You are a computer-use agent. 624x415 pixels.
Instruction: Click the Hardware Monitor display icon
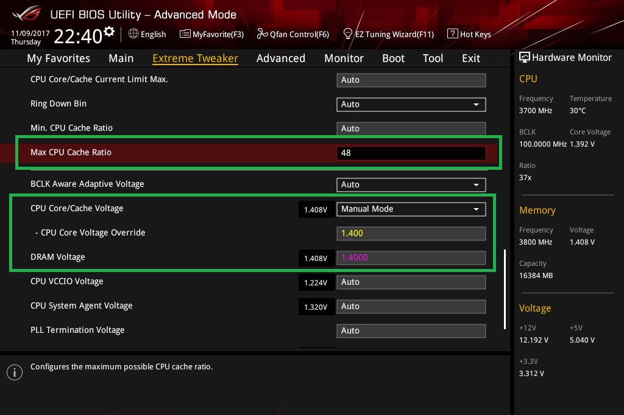point(525,57)
